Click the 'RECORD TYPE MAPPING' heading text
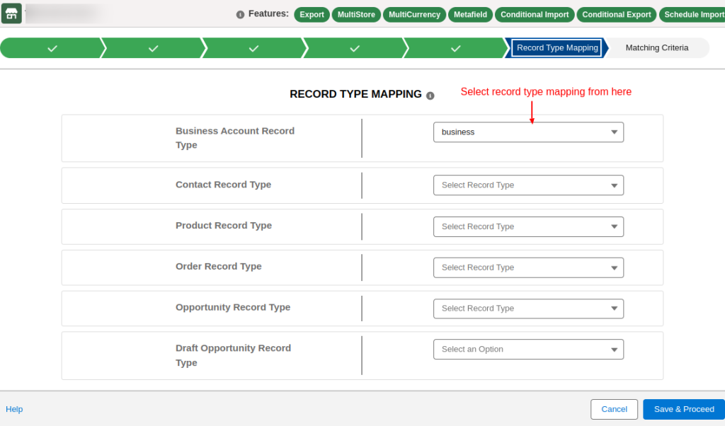This screenshot has width=725, height=426. pos(355,94)
